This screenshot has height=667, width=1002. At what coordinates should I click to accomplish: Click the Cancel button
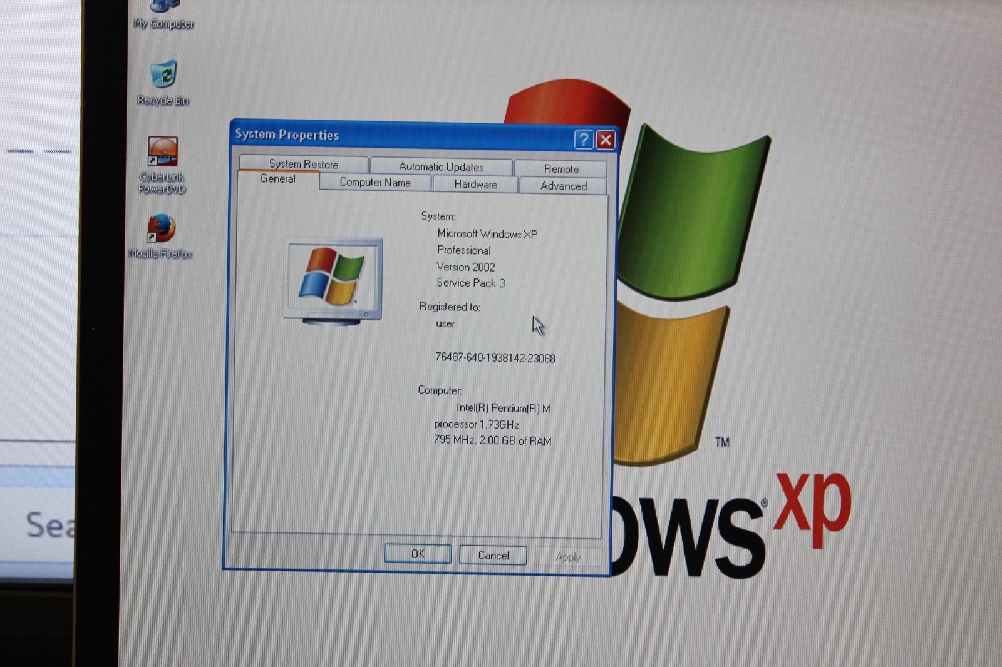pyautogui.click(x=493, y=555)
